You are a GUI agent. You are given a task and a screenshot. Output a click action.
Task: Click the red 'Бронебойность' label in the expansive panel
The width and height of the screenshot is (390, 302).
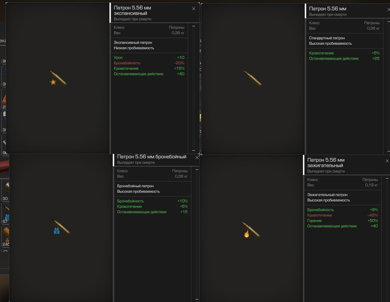click(127, 63)
